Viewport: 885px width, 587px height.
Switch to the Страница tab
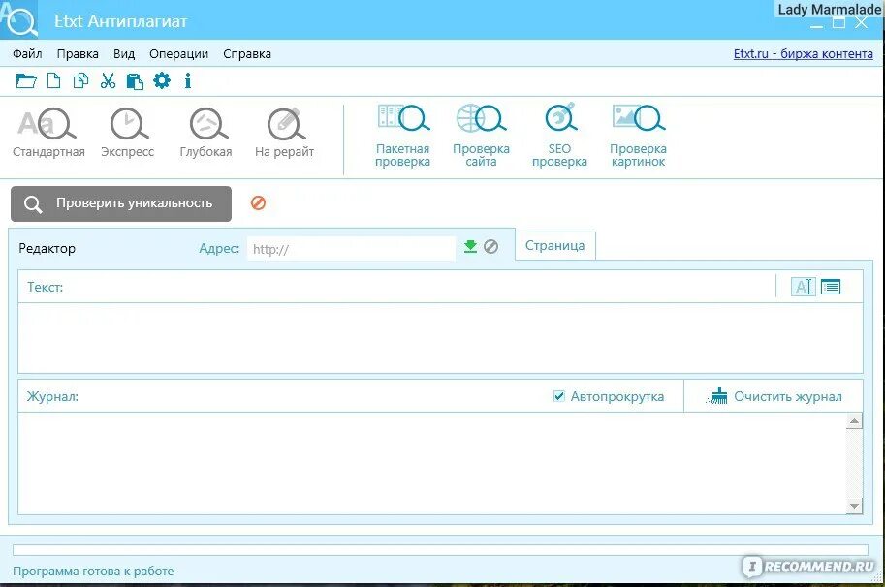click(555, 246)
